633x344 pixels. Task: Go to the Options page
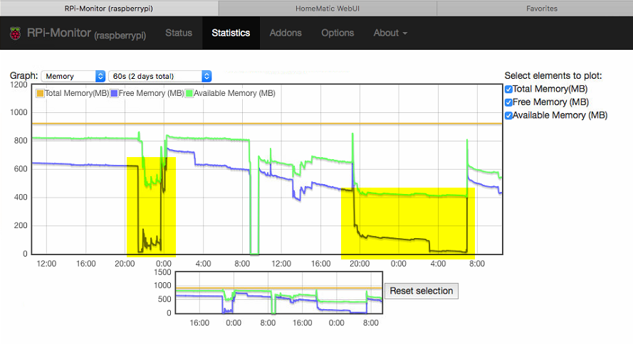(337, 33)
